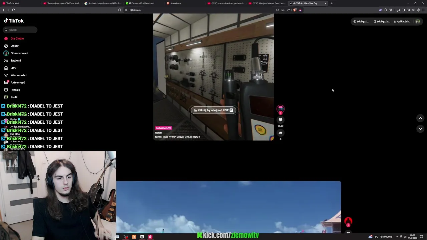The height and width of the screenshot is (240, 427).
Task: Reload the page
Action: pyautogui.click(x=14, y=10)
